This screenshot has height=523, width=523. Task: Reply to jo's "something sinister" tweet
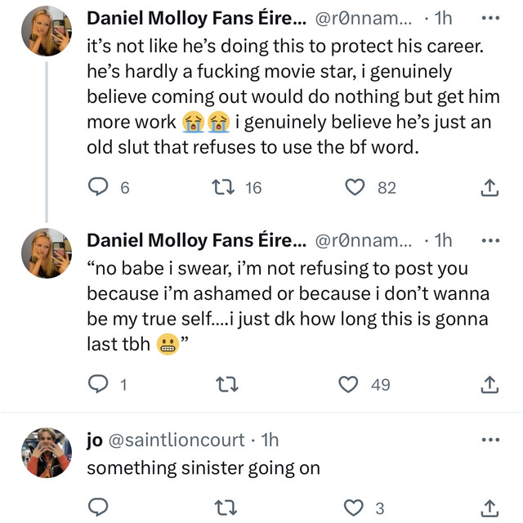click(98, 507)
